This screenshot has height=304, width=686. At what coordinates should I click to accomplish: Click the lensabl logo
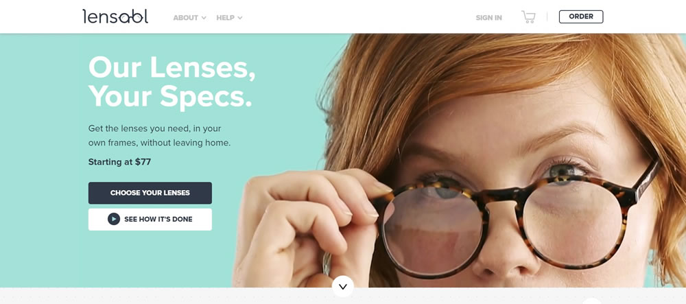[115, 16]
